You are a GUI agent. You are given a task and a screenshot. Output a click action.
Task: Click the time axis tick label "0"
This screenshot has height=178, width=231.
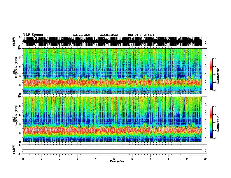[x=23, y=159]
